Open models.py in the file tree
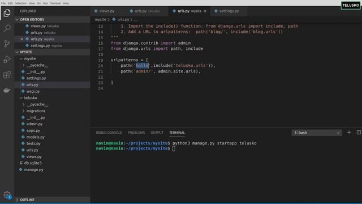The width and height of the screenshot is (362, 204). [x=35, y=137]
